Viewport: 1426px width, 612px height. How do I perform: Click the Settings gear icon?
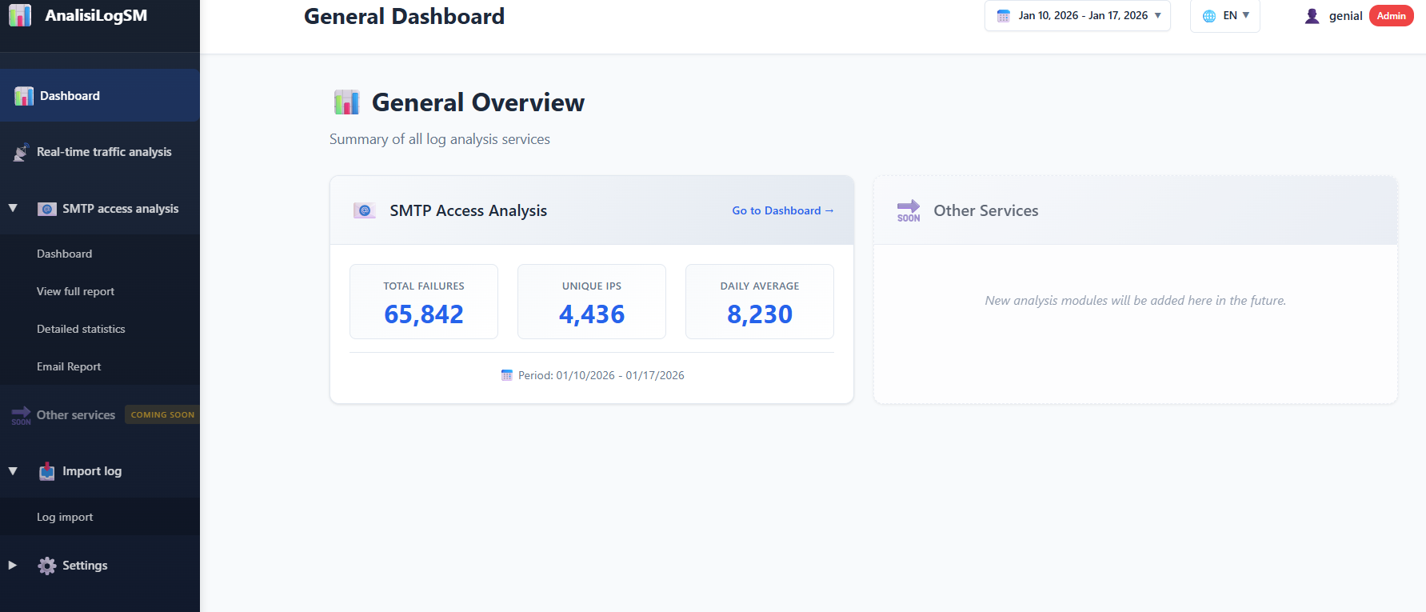coord(47,566)
